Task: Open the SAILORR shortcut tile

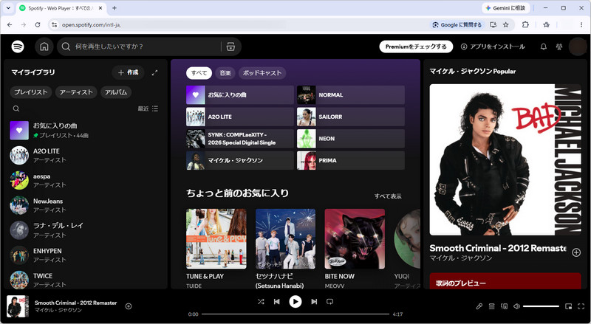Action: point(350,117)
